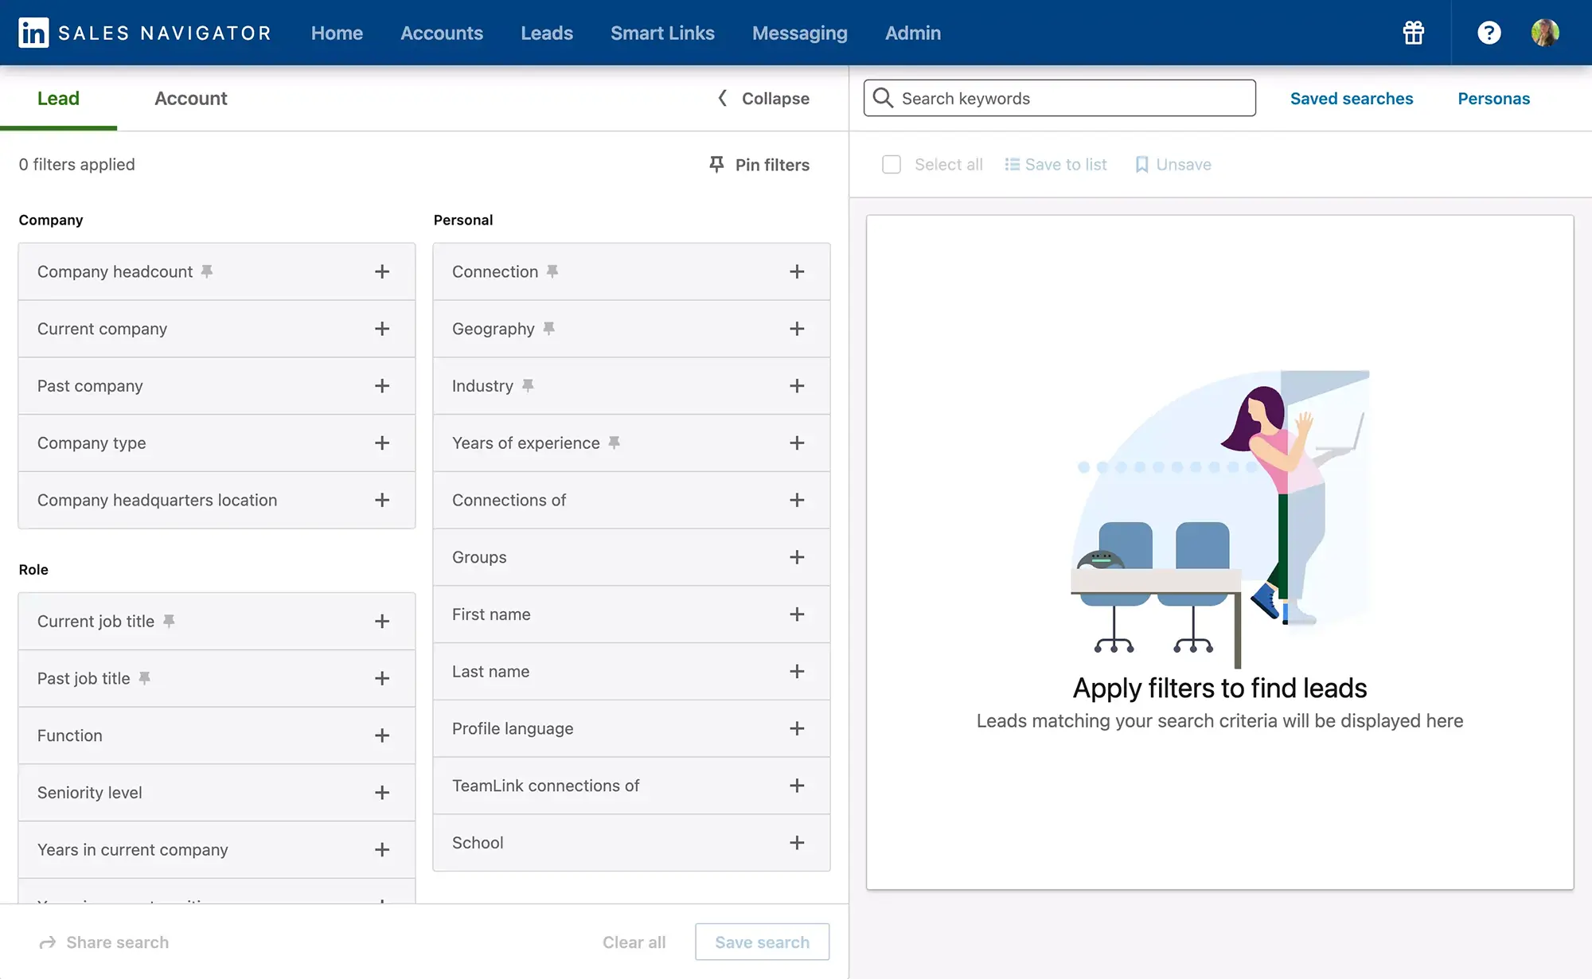
Task: Open the Saved searches panel
Action: 1351,96
